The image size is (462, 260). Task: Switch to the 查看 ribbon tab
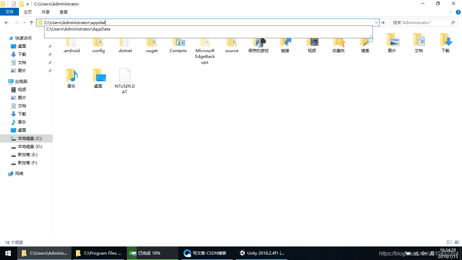tap(64, 12)
